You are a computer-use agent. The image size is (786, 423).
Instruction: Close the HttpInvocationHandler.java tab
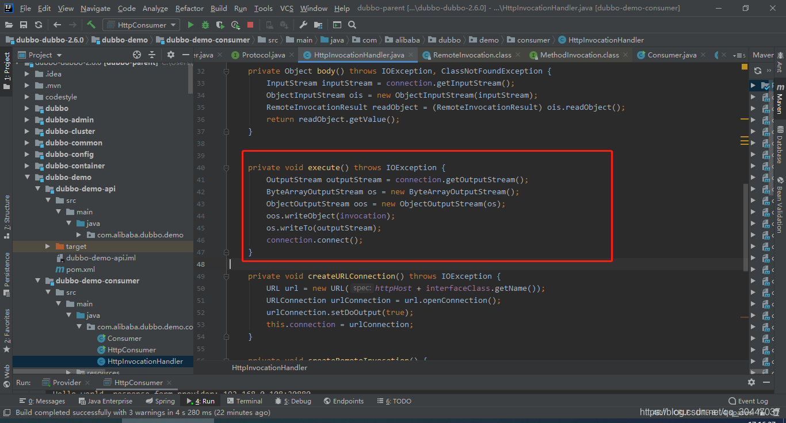click(x=411, y=55)
